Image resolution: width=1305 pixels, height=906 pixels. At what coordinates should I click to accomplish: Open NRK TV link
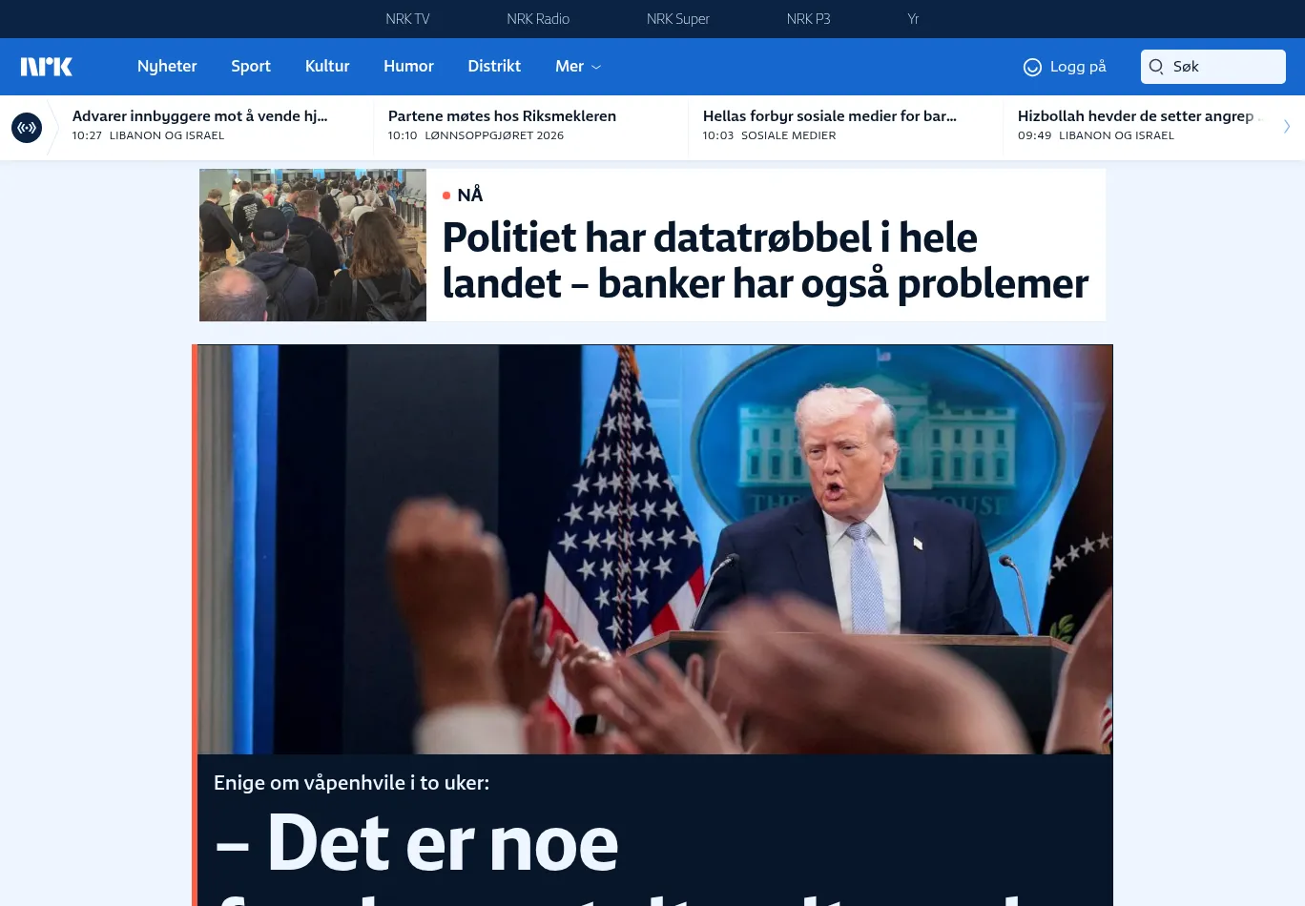[407, 19]
